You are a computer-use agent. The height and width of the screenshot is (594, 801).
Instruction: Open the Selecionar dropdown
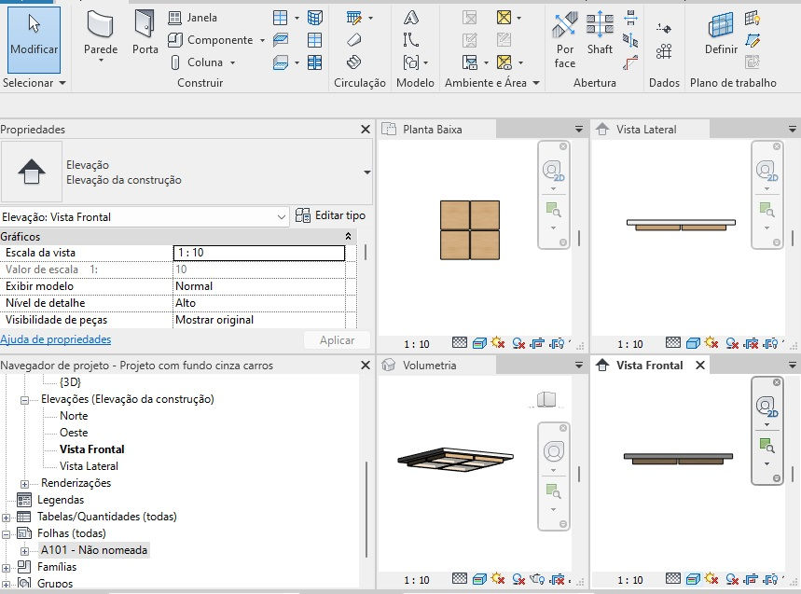pyautogui.click(x=35, y=83)
